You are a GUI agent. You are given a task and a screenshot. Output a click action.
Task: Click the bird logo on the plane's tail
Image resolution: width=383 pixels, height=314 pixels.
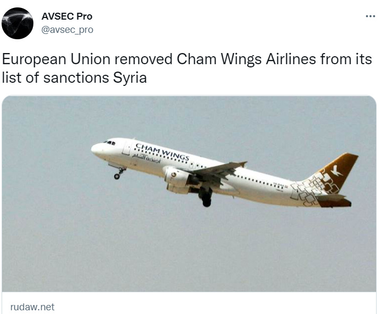(x=336, y=171)
